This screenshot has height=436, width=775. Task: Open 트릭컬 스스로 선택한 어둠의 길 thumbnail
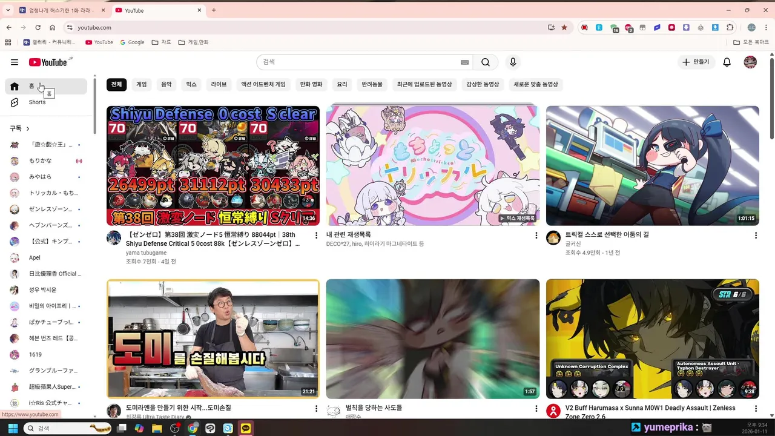[653, 166]
